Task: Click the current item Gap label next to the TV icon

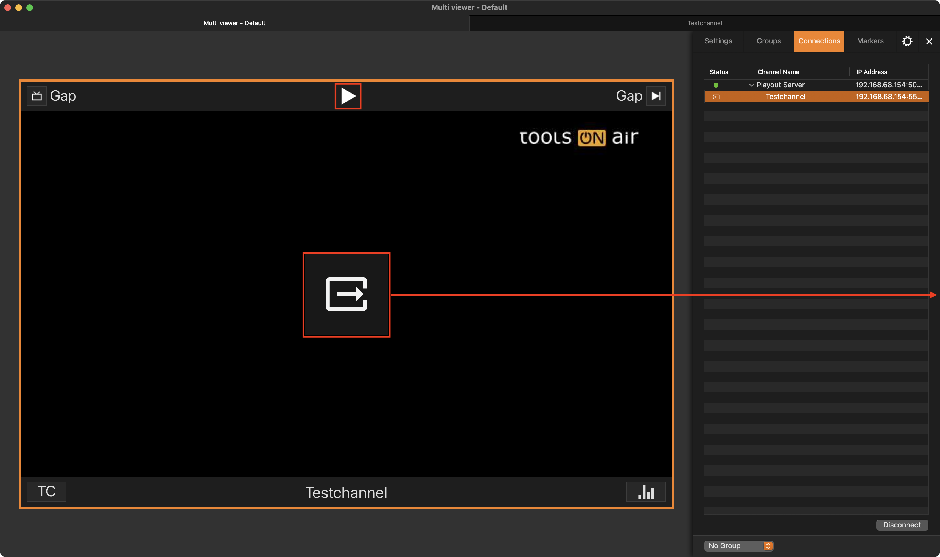Action: (63, 96)
